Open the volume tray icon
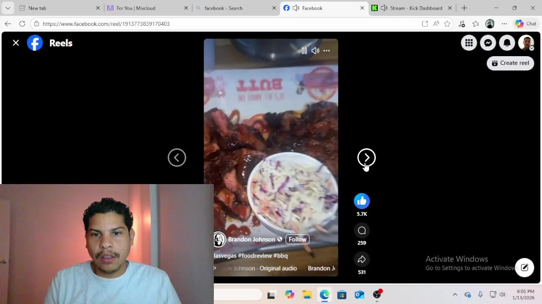542x304 pixels. click(502, 295)
